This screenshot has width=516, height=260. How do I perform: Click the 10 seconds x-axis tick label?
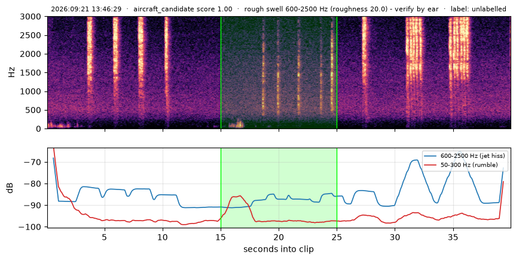163,237
